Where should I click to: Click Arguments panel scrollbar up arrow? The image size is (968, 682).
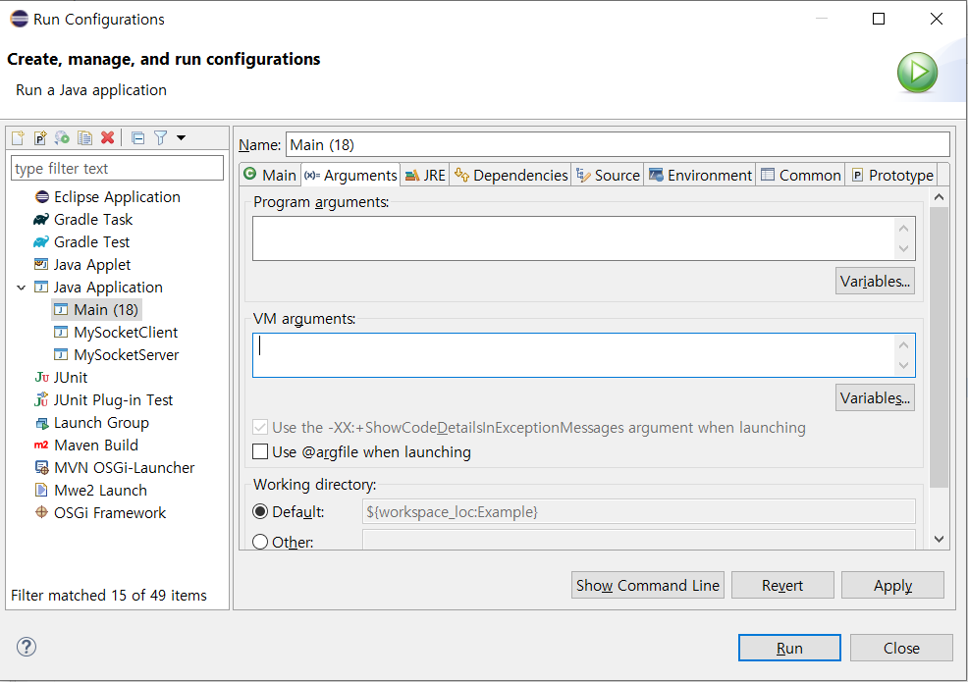[x=939, y=197]
